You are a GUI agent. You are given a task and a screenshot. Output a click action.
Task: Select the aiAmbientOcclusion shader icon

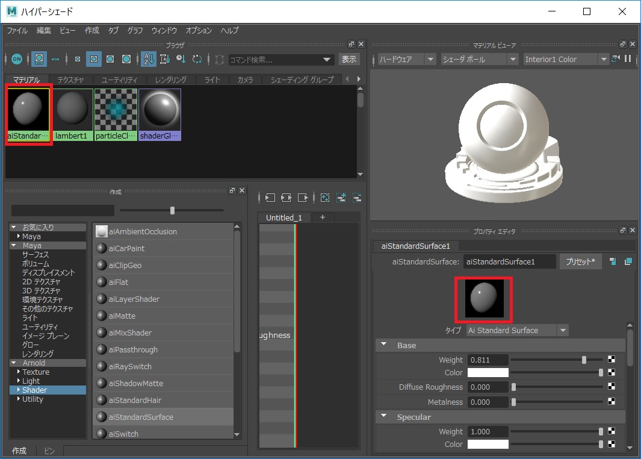coord(102,231)
